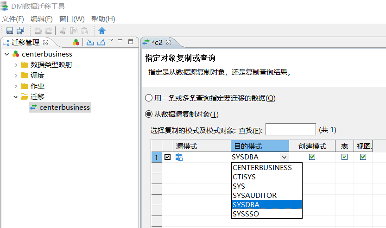Click the 视图 column header
This screenshot has height=228, width=386.
[x=363, y=146]
